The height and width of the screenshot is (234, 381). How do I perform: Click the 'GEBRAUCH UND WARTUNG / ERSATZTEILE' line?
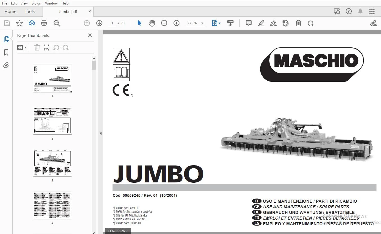coord(309,212)
